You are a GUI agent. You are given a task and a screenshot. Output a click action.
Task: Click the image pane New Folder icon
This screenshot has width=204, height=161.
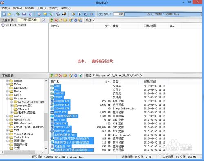click(60, 20)
